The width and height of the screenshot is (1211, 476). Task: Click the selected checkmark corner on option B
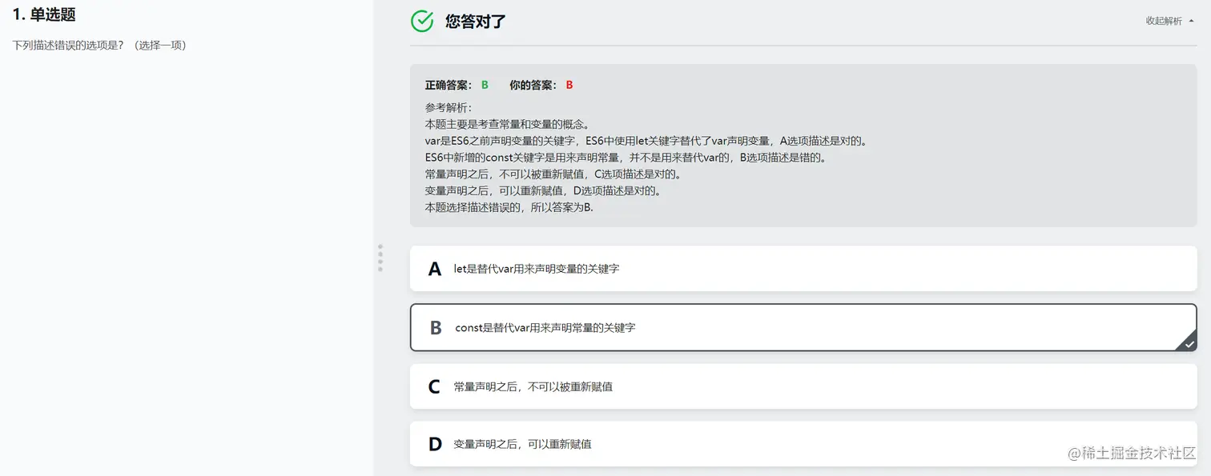[1189, 343]
